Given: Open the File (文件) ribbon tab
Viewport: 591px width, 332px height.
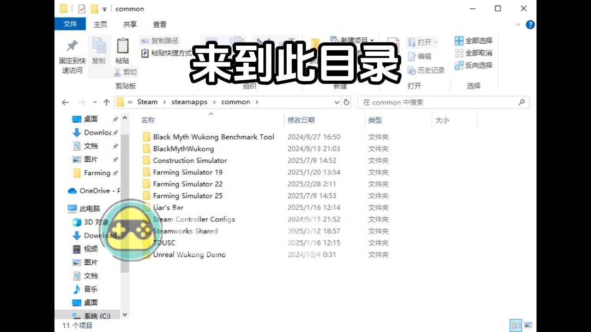Looking at the screenshot, I should tap(70, 24).
